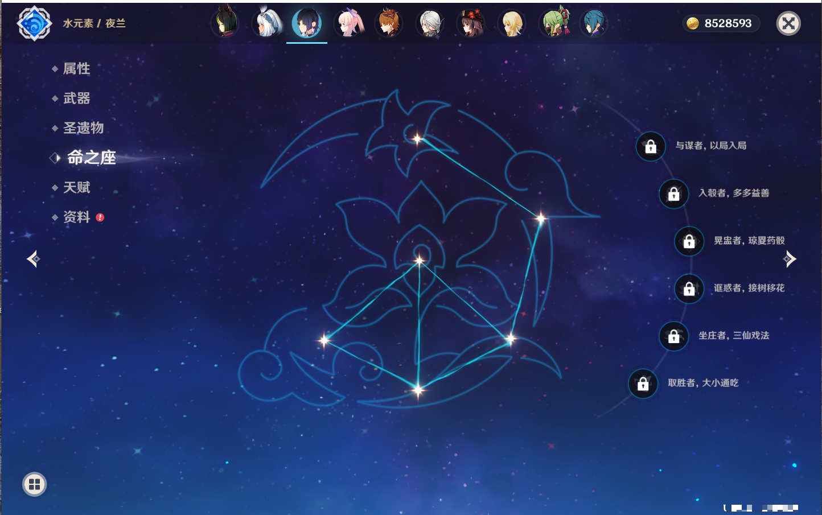822x515 pixels.
Task: Switch to the last blue-haired portrait
Action: 594,23
